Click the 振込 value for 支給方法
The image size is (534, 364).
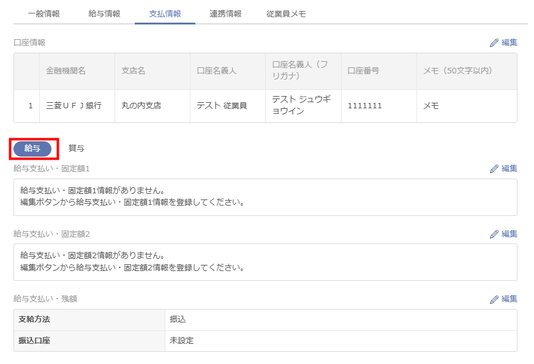(x=178, y=320)
